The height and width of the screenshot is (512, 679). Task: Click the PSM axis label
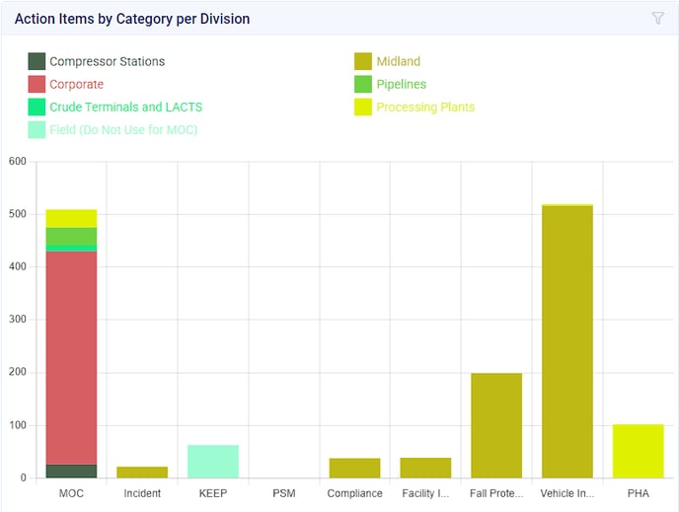tap(283, 493)
